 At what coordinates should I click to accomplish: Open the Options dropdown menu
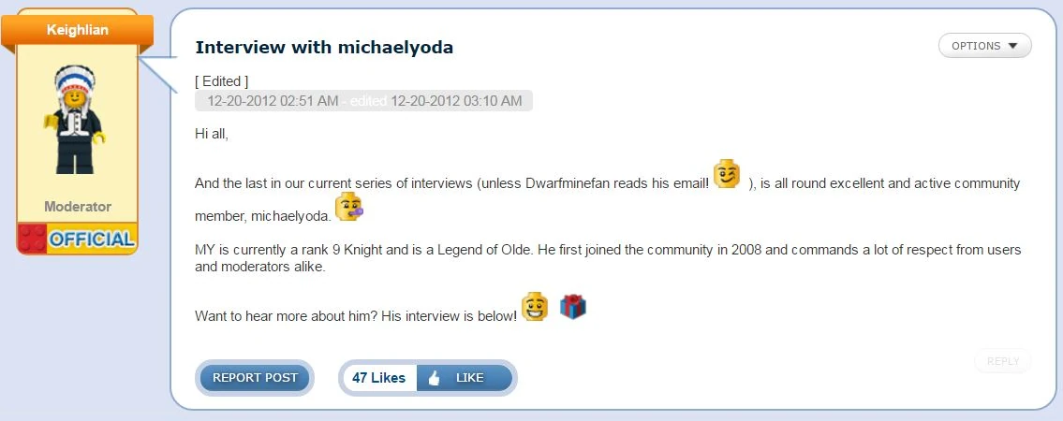(x=984, y=46)
